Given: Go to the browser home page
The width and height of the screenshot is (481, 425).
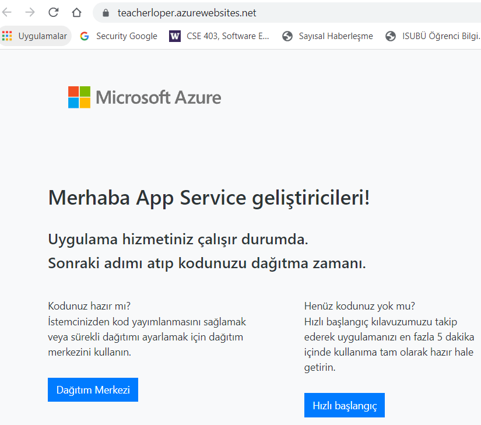Looking at the screenshot, I should coord(76,12).
